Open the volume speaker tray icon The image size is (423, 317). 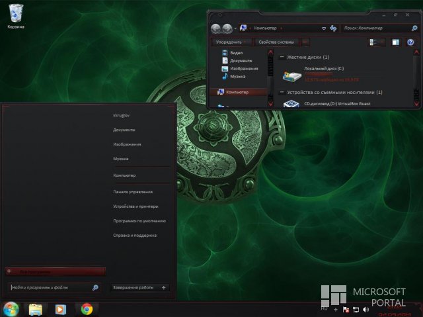click(x=365, y=310)
